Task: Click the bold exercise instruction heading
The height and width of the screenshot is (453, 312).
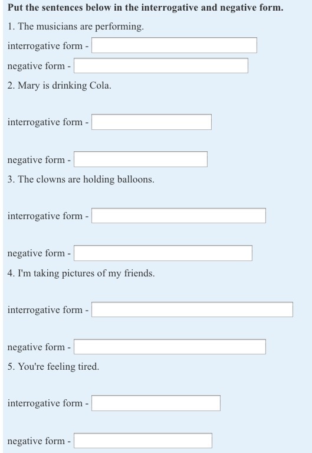Action: (x=146, y=8)
